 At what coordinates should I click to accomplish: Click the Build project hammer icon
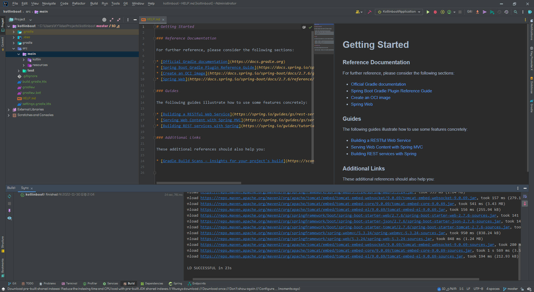pos(370,12)
